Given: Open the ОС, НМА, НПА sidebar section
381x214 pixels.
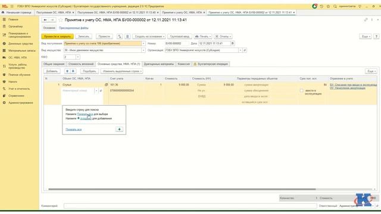Looking at the screenshot, I should [x=17, y=58].
